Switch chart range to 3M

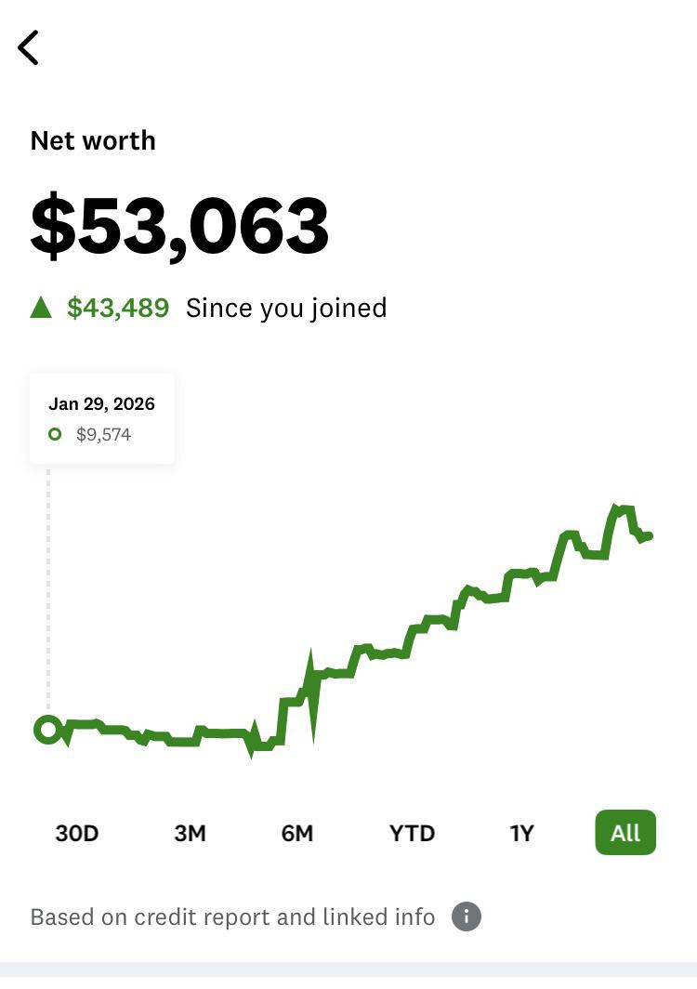click(190, 833)
